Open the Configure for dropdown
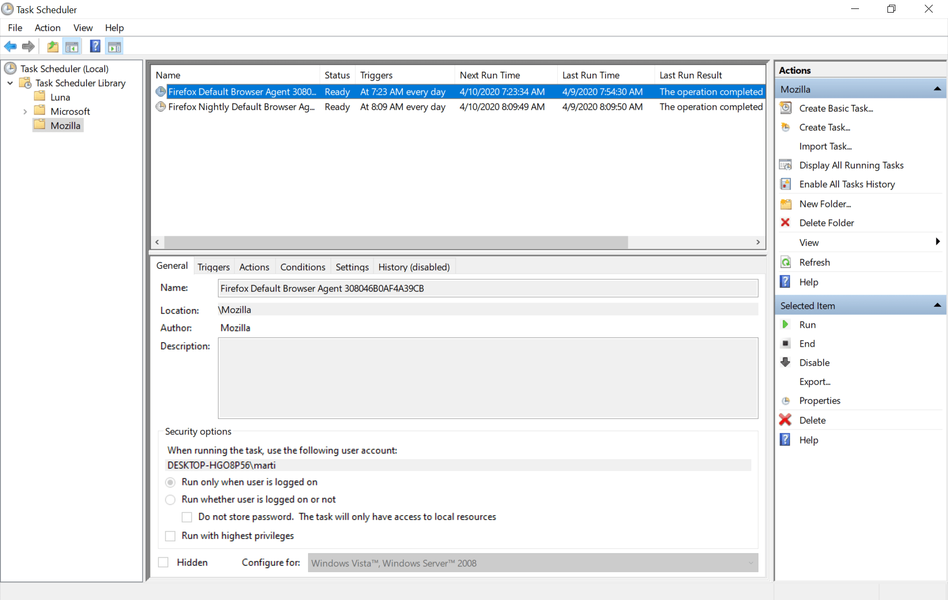 532,563
